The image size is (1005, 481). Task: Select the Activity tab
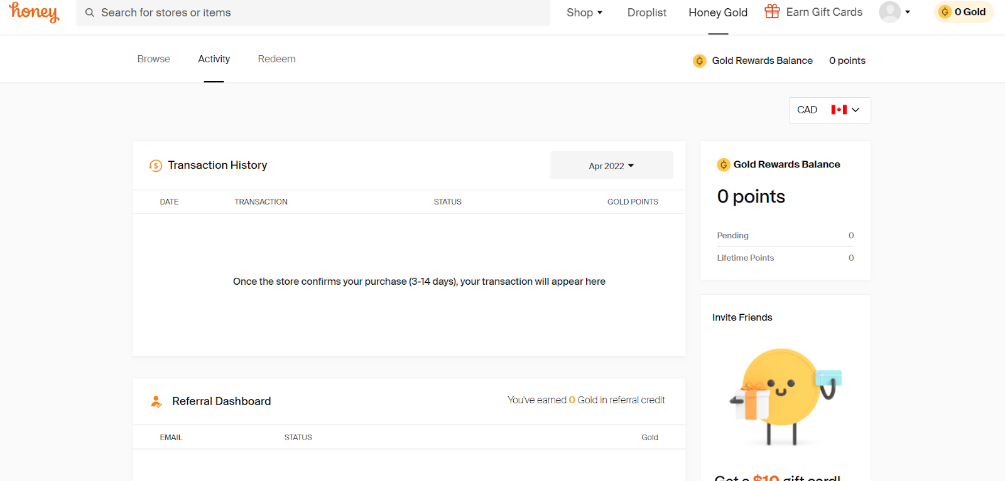point(214,59)
